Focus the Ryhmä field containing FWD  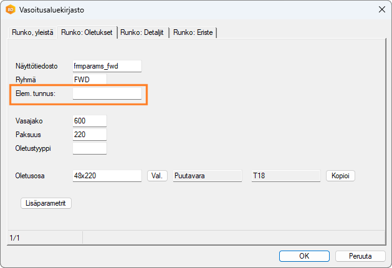90,80
